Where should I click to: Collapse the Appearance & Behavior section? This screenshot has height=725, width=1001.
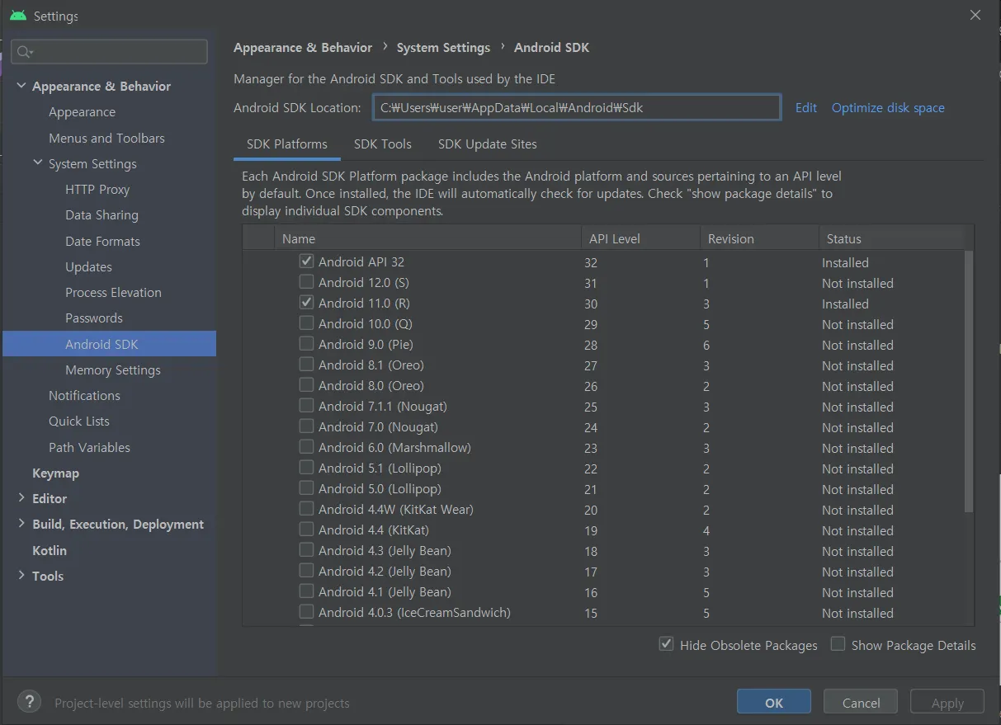[x=21, y=86]
